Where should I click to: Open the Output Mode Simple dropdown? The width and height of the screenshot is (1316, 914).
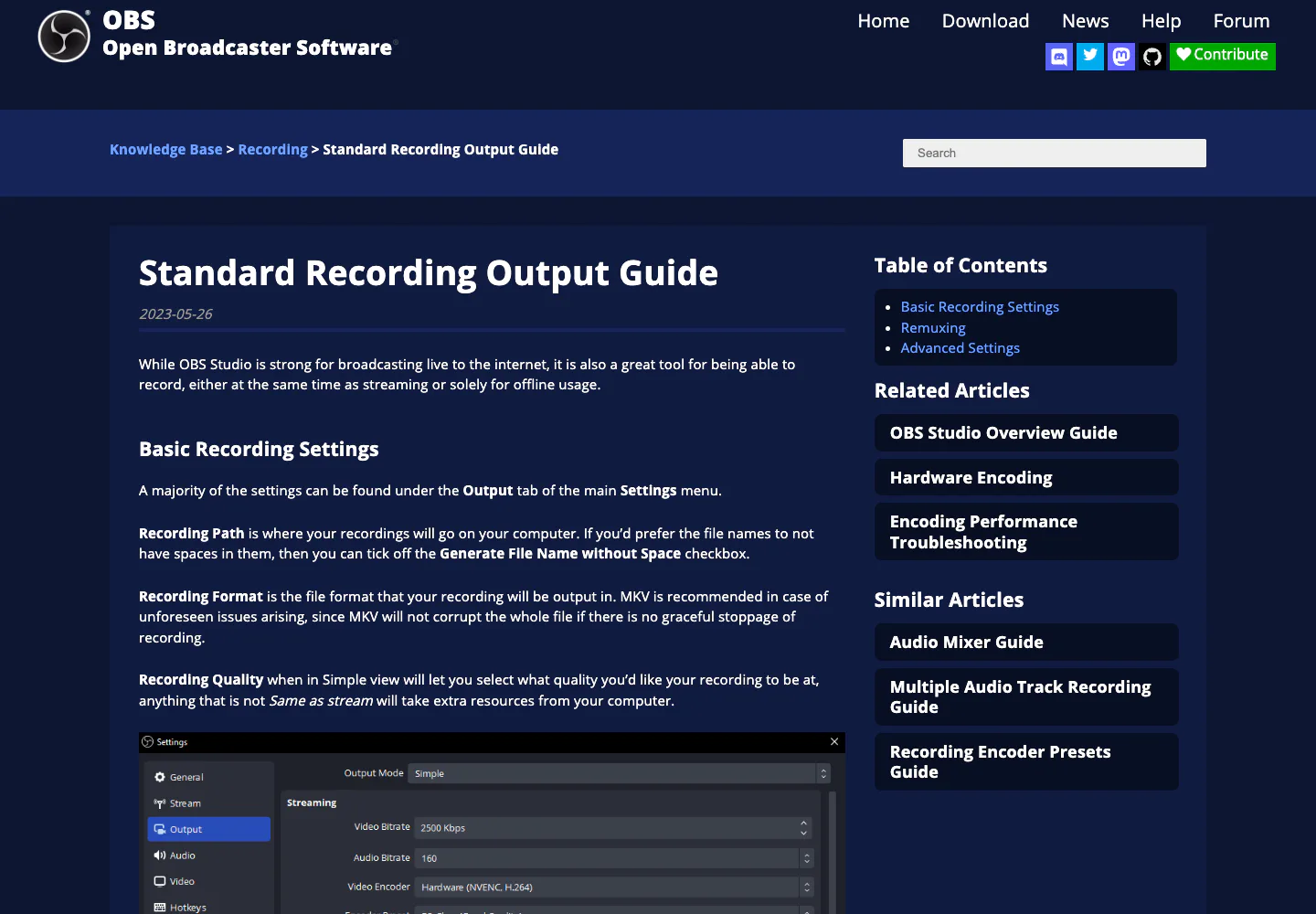[619, 773]
